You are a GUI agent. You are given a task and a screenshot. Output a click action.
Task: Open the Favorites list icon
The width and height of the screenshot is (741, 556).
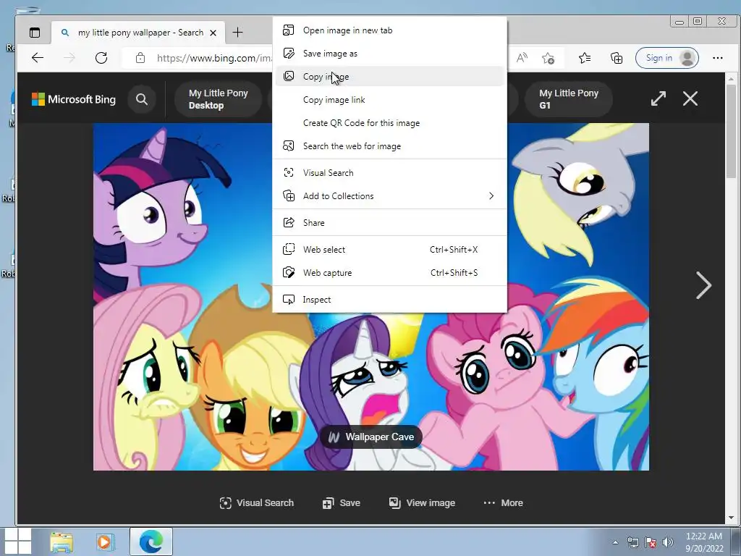point(585,58)
